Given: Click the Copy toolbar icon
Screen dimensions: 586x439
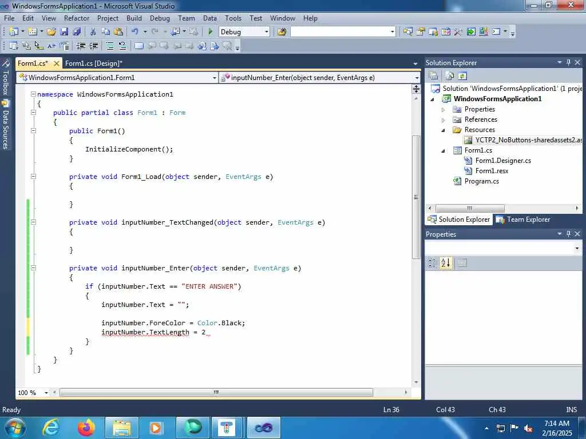Looking at the screenshot, I should click(x=106, y=32).
